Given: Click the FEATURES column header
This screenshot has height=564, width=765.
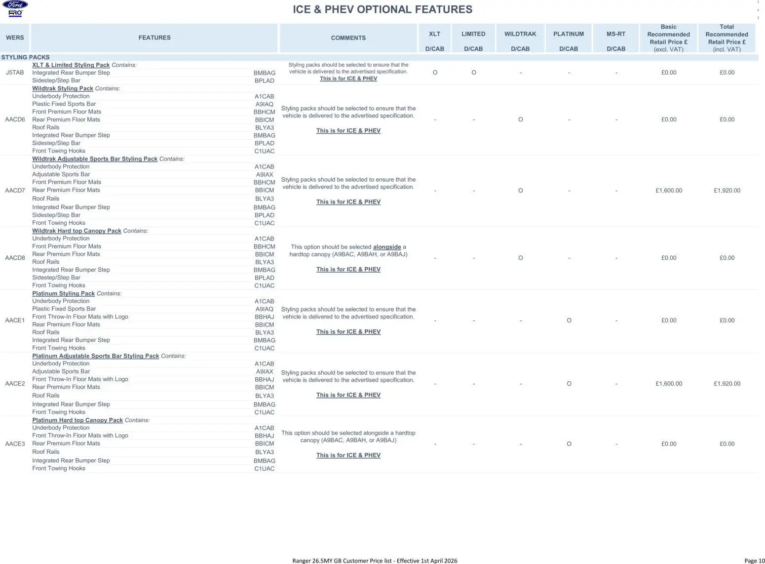Looking at the screenshot, I should pyautogui.click(x=154, y=38).
